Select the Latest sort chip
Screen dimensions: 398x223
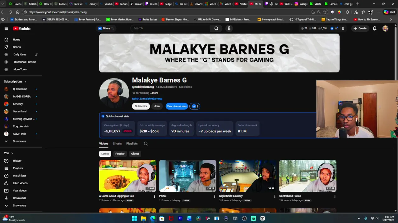[105, 154]
